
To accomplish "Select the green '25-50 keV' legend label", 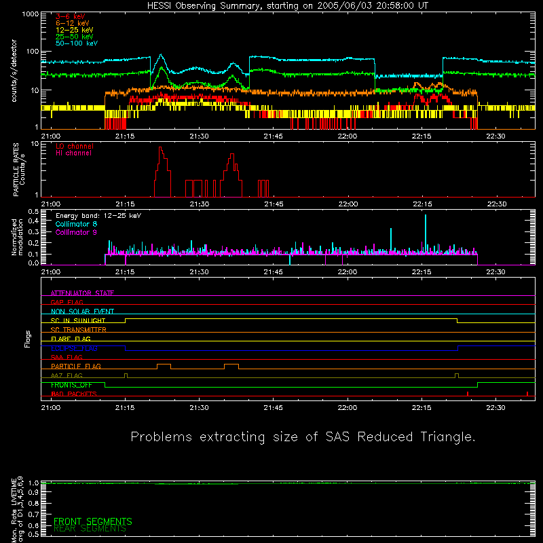I will point(75,37).
